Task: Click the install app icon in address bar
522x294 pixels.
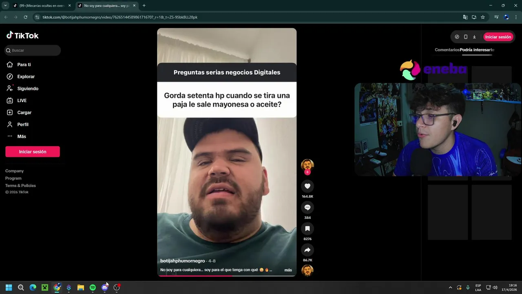Action: 474,17
